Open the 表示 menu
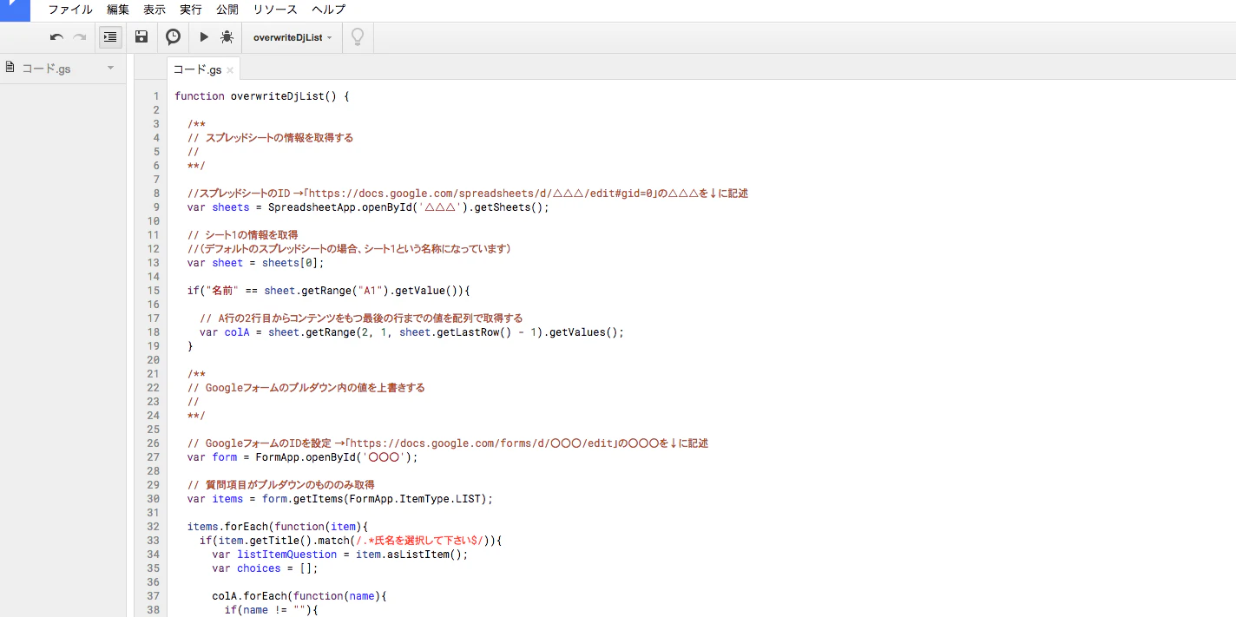The width and height of the screenshot is (1236, 617). click(154, 10)
